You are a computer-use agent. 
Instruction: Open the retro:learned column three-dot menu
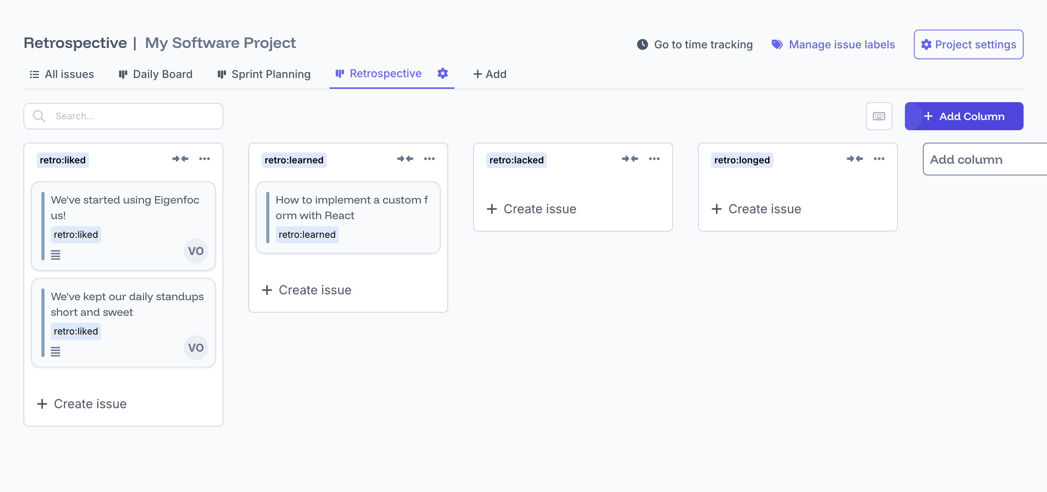[429, 159]
